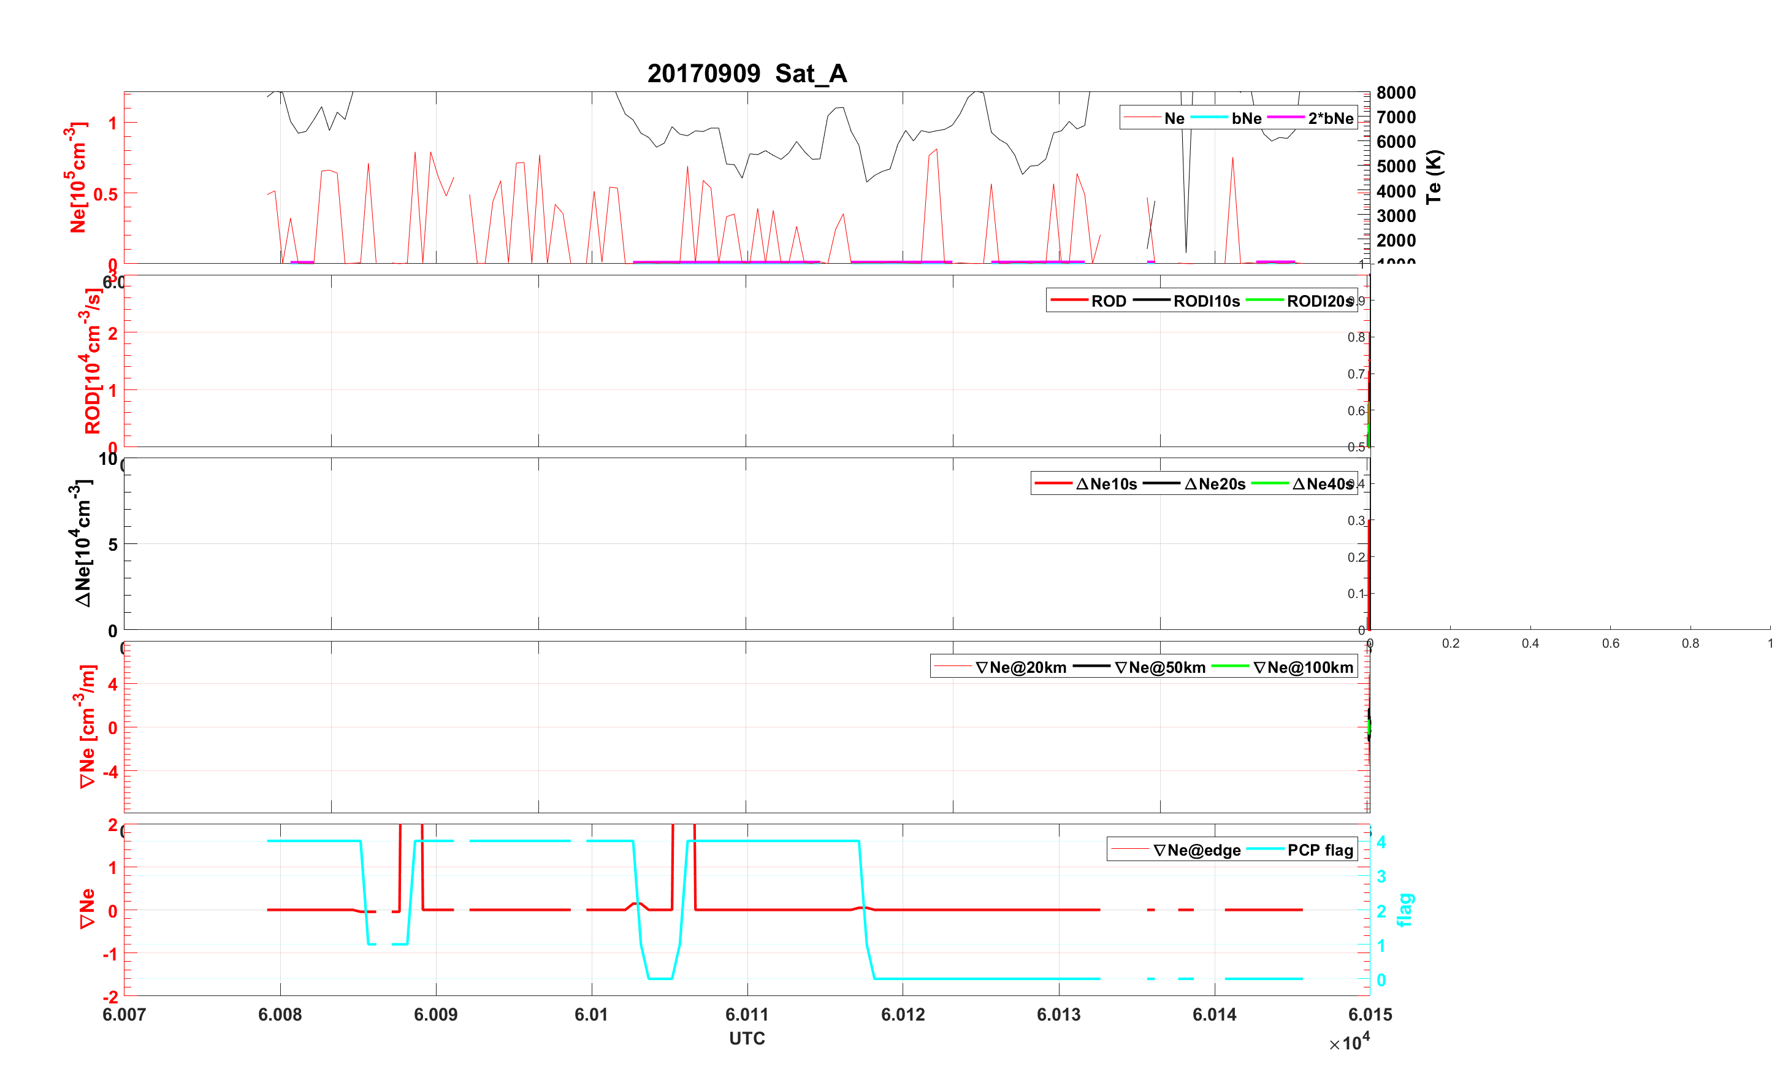This screenshot has height=1077, width=1780.
Task: Click the 6.011 x-axis tick label
Action: click(x=746, y=1014)
